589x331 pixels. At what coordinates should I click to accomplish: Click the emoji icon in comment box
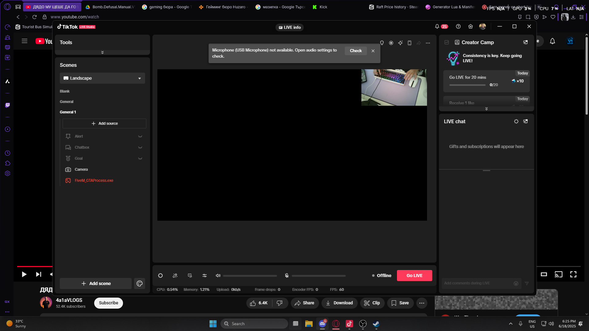coord(516,283)
